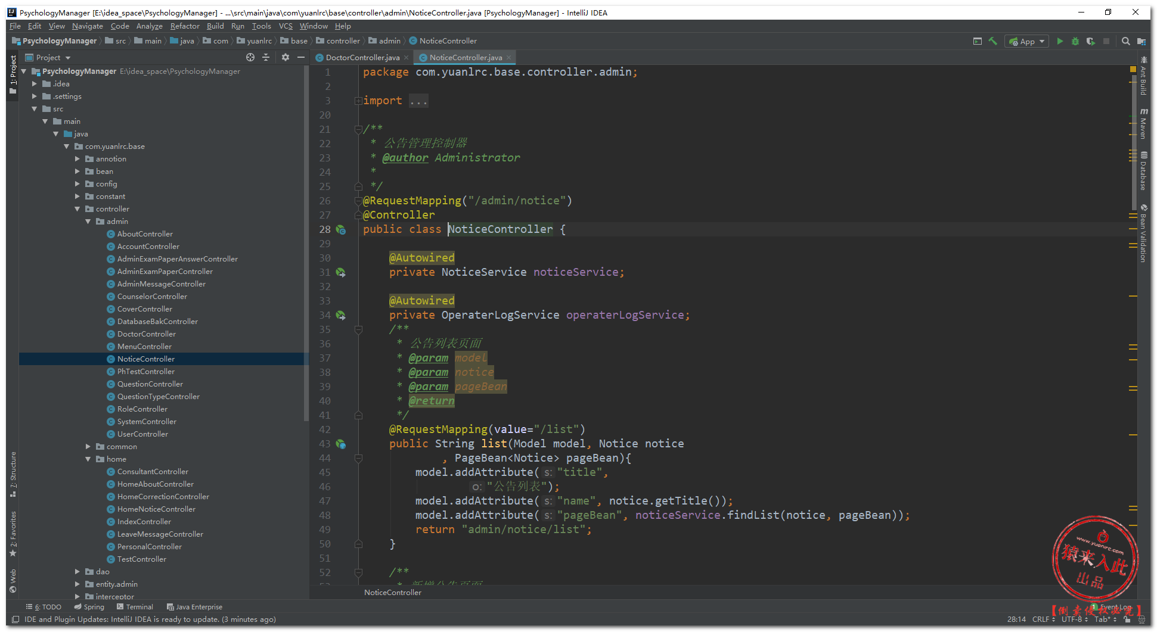Open the App run configuration dropdown
This screenshot has height=632, width=1157.
[x=1026, y=41]
